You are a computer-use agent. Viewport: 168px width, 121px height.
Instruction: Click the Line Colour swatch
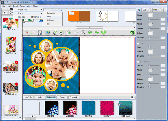pos(150,52)
